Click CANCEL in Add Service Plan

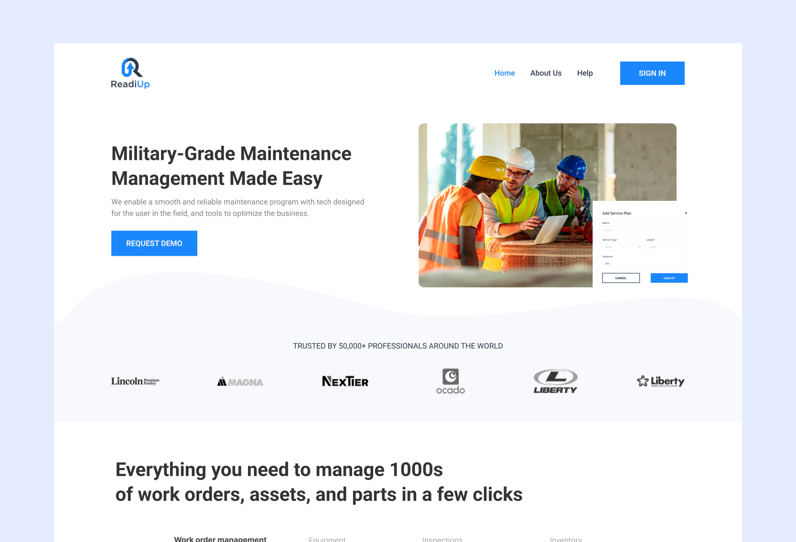[621, 278]
